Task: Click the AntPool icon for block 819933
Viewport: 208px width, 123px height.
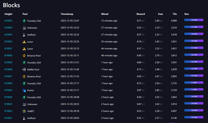Action: tap(24, 34)
